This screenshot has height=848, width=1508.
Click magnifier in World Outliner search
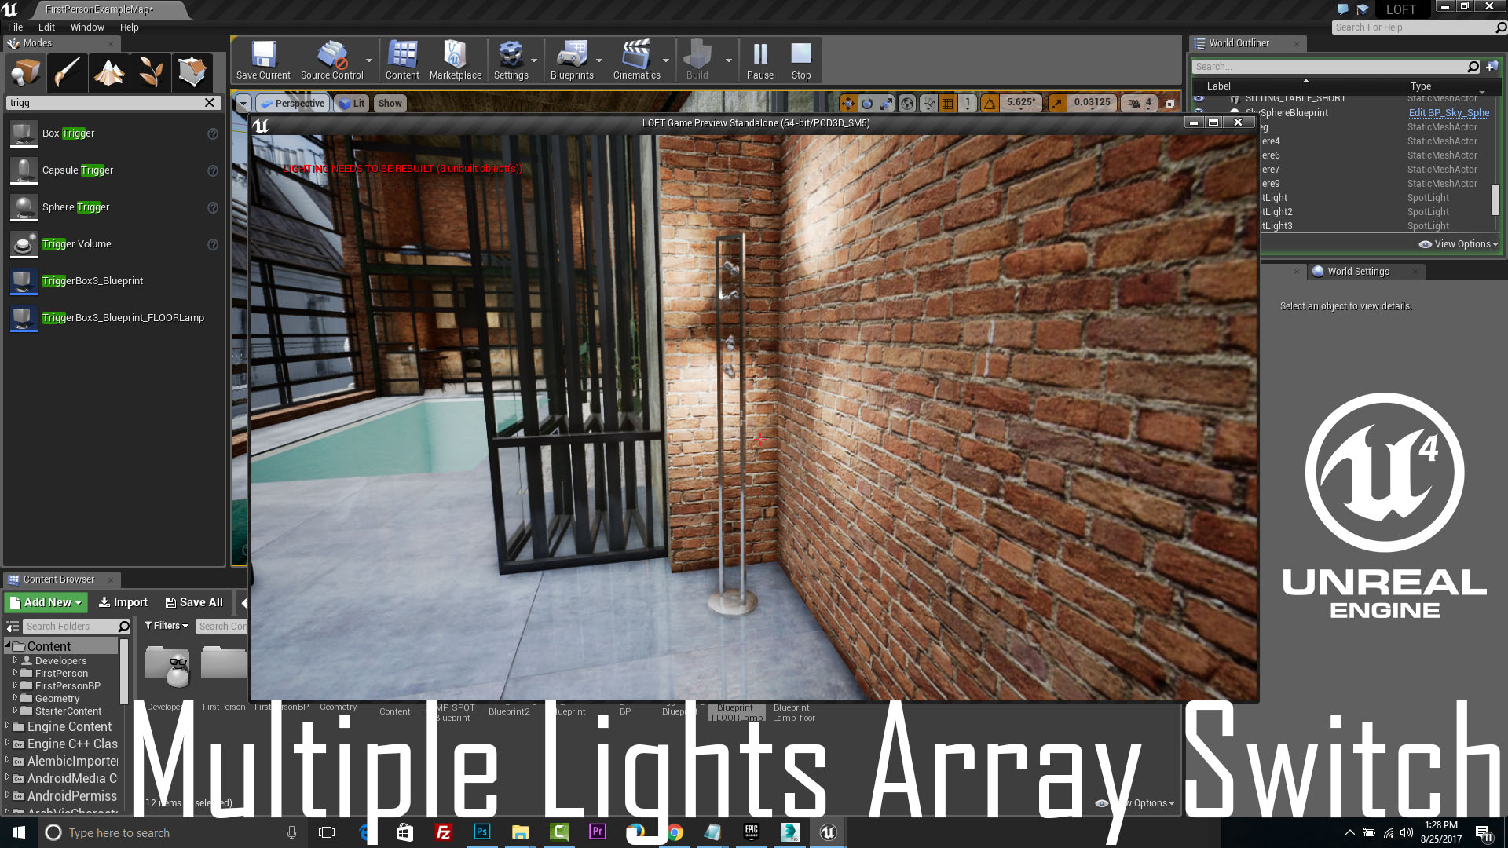click(1473, 67)
